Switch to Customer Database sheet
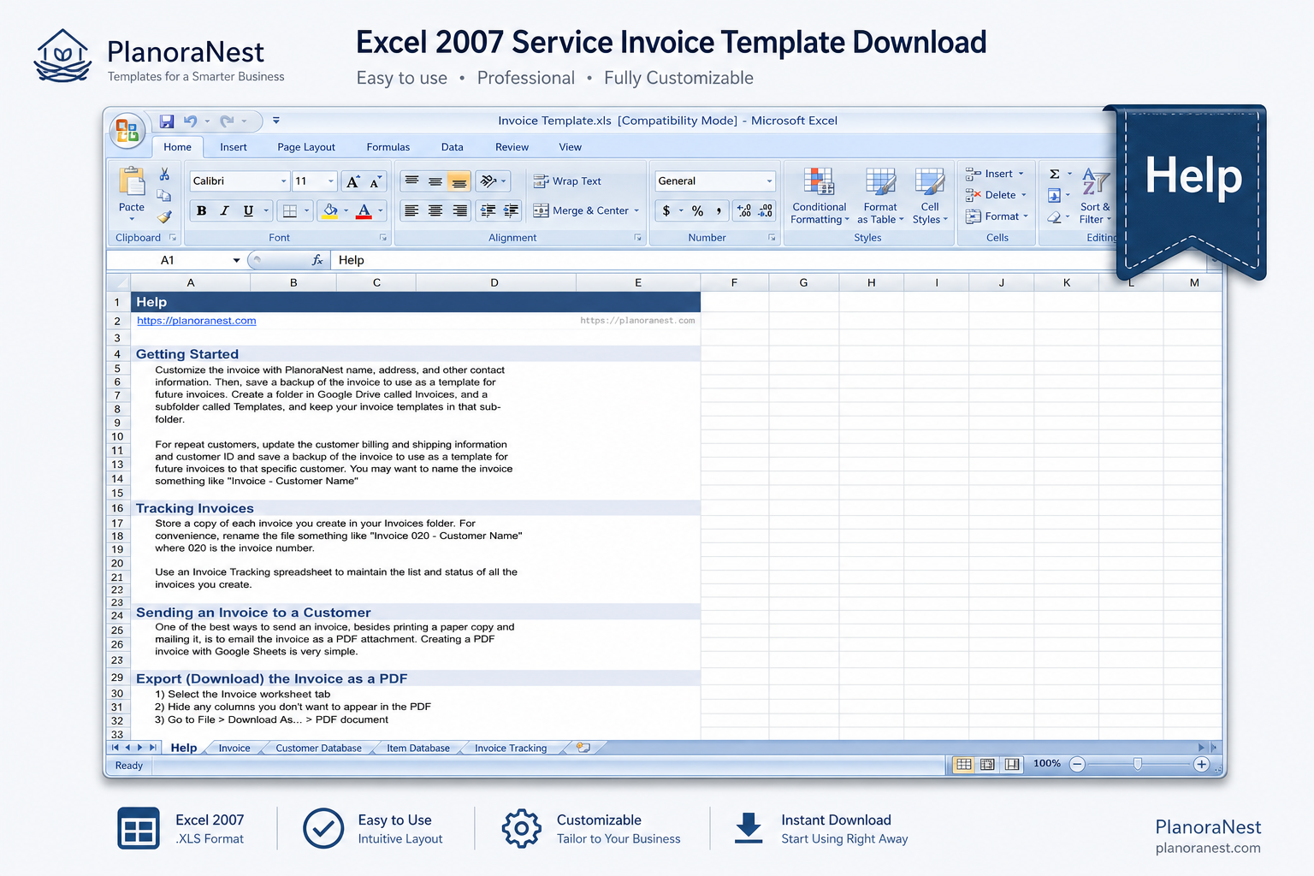Viewport: 1314px width, 876px height. (x=318, y=748)
